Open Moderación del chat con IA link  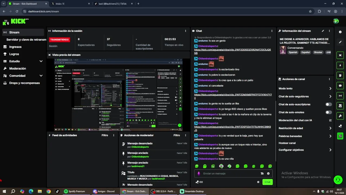(305, 120)
